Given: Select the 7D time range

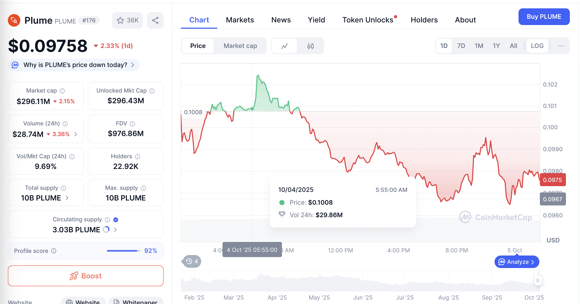Looking at the screenshot, I should [x=461, y=46].
